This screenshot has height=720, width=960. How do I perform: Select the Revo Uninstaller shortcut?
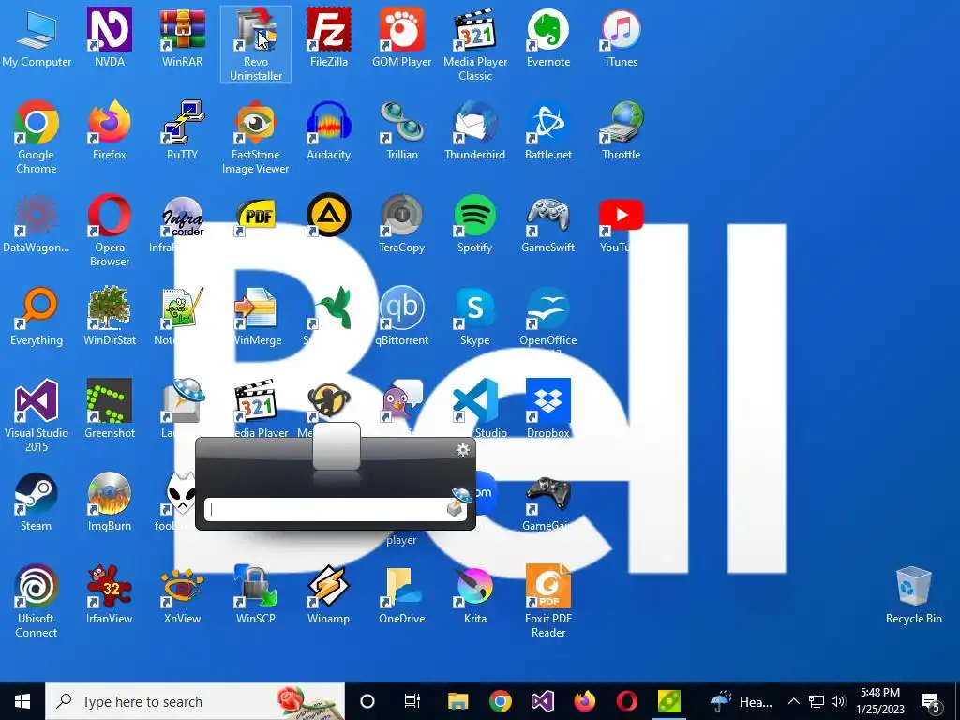[256, 45]
